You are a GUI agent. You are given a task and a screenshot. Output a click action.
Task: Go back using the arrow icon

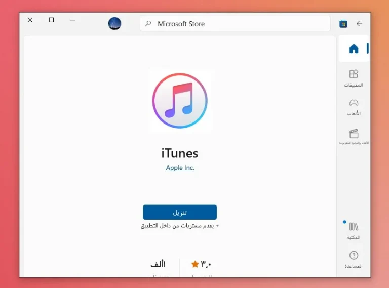[x=359, y=24]
